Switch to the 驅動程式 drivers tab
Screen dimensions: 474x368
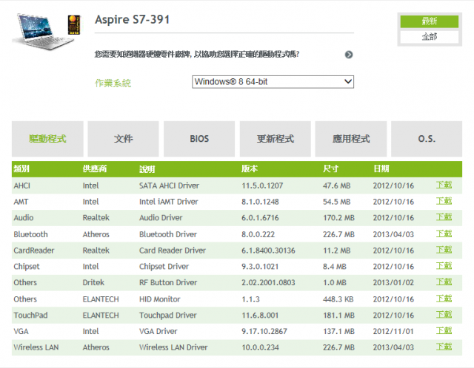pos(47,139)
